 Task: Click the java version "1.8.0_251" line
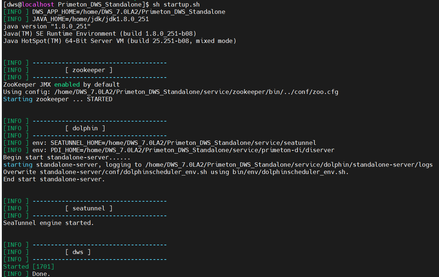point(47,26)
